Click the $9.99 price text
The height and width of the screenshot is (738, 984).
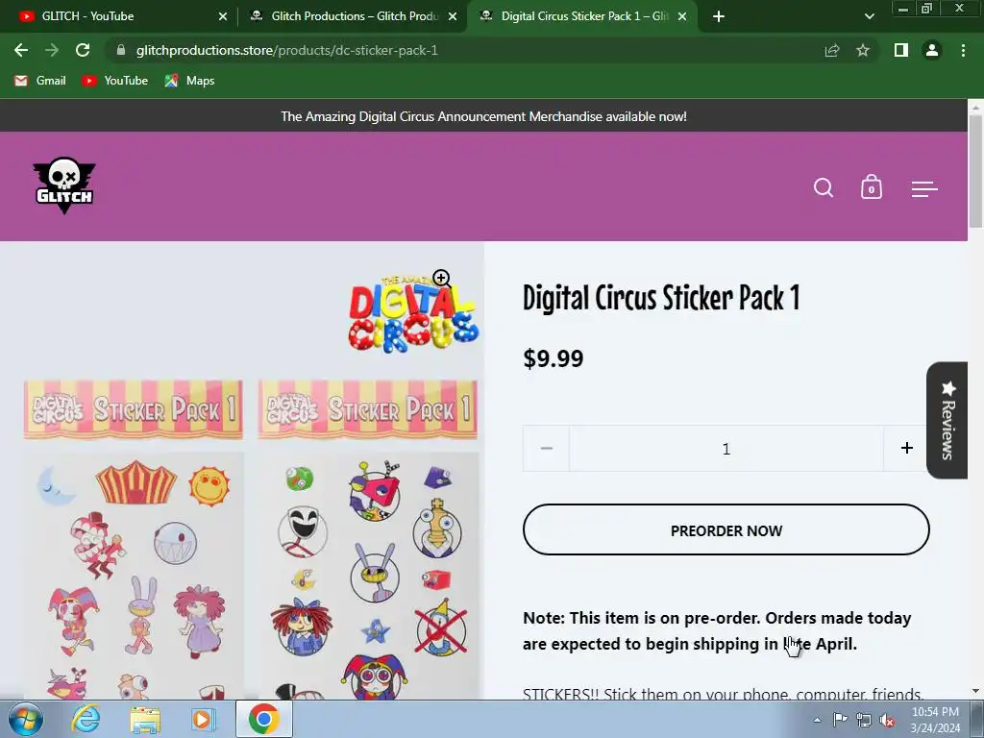pos(553,358)
